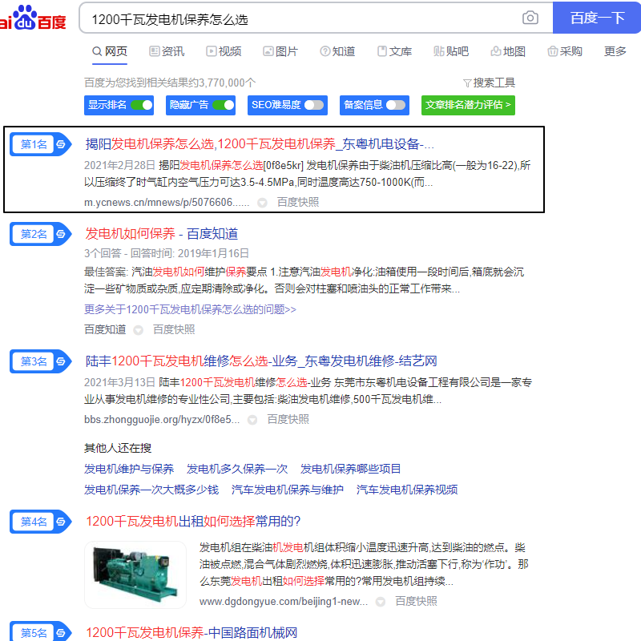Switch to the 贴吧 tab

451,51
